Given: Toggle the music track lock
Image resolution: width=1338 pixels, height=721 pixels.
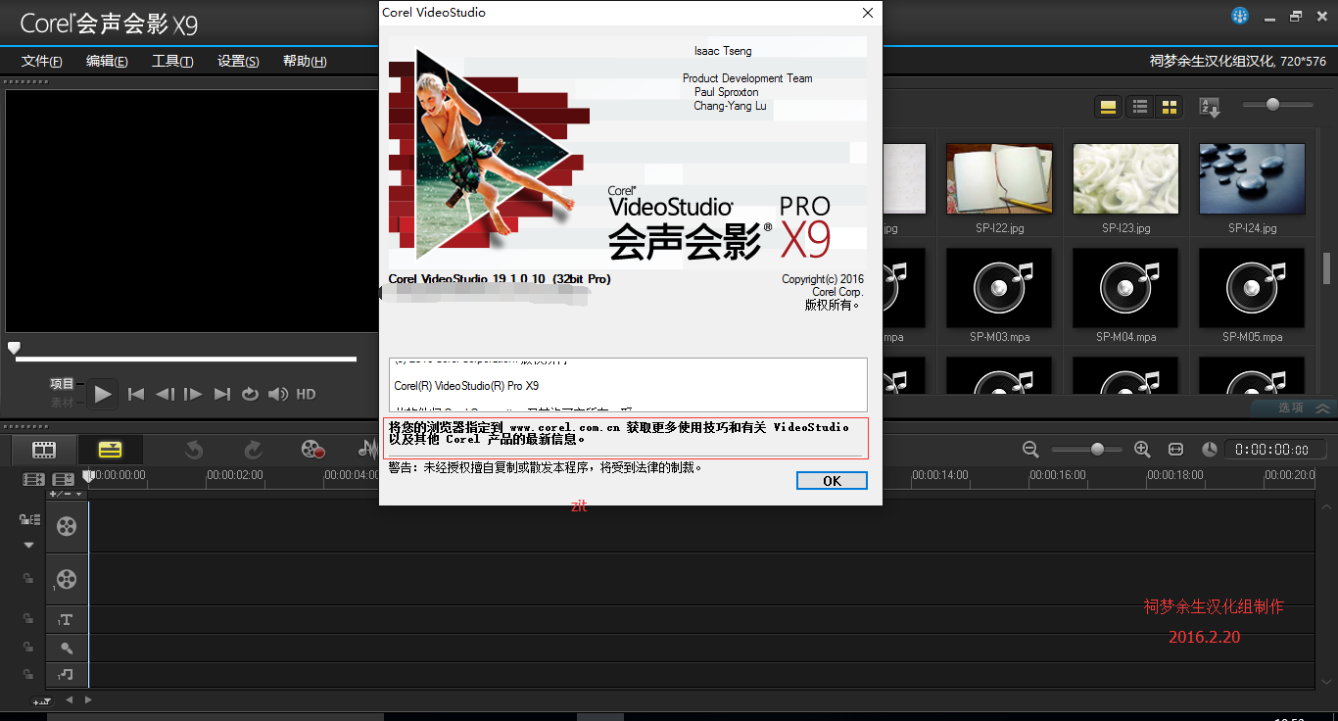Looking at the screenshot, I should click(x=28, y=674).
